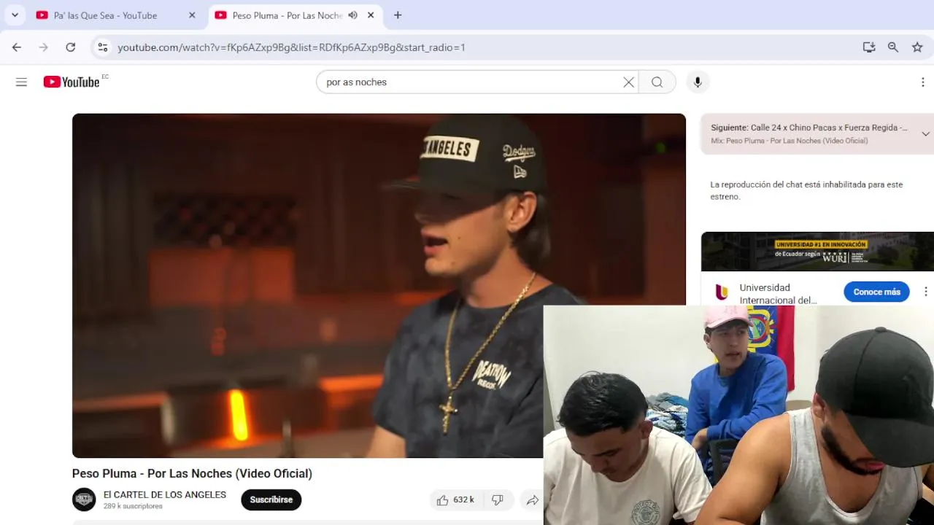The image size is (934, 525).
Task: Click the magnifier search button
Action: 657,82
